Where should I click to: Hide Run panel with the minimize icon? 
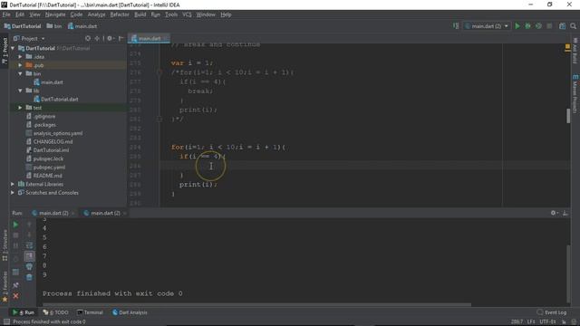565,213
